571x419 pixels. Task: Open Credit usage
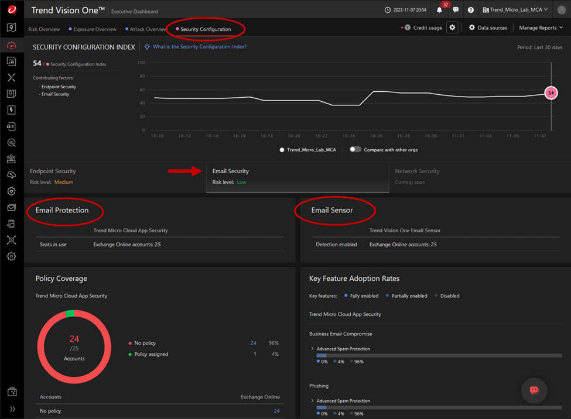424,28
